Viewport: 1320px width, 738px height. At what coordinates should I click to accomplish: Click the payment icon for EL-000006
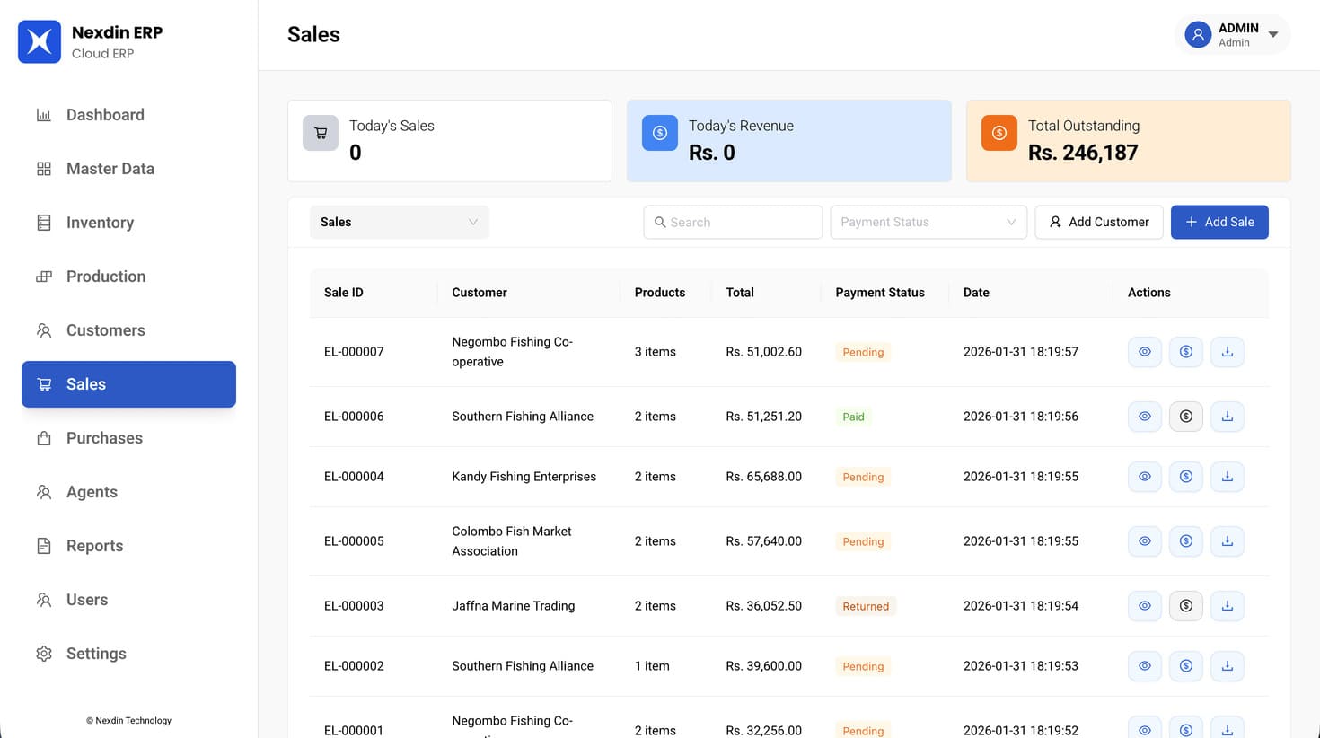pos(1185,416)
